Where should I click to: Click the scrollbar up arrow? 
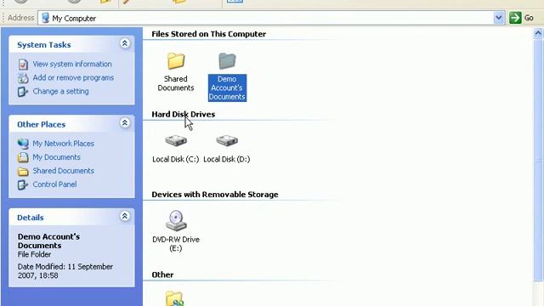tap(538, 34)
